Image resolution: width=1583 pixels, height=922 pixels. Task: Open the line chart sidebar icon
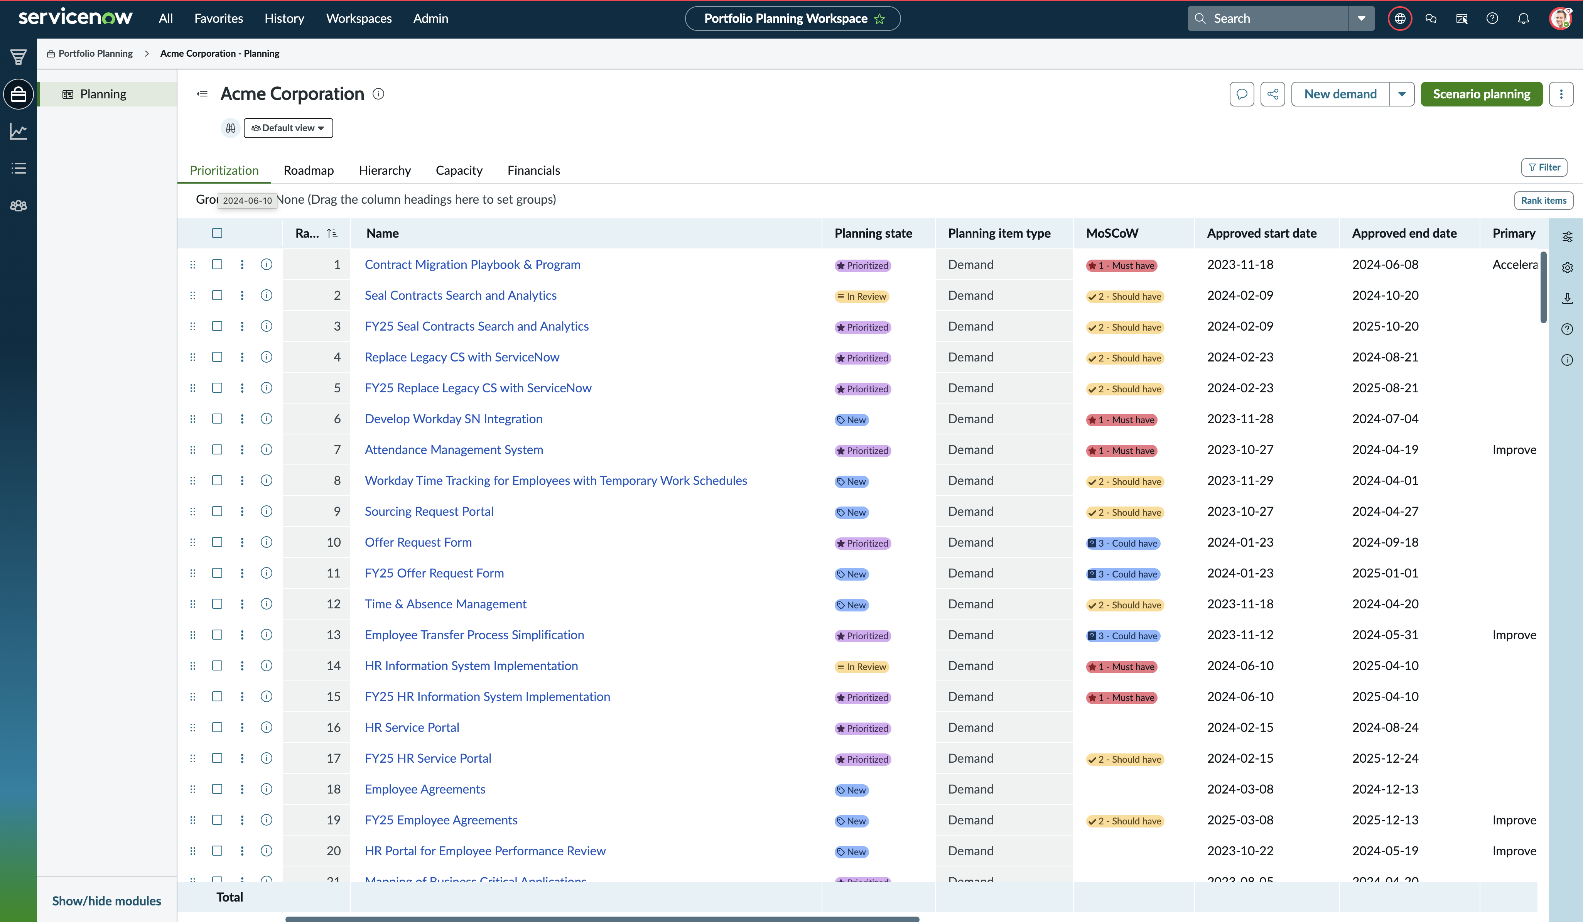[x=18, y=131]
